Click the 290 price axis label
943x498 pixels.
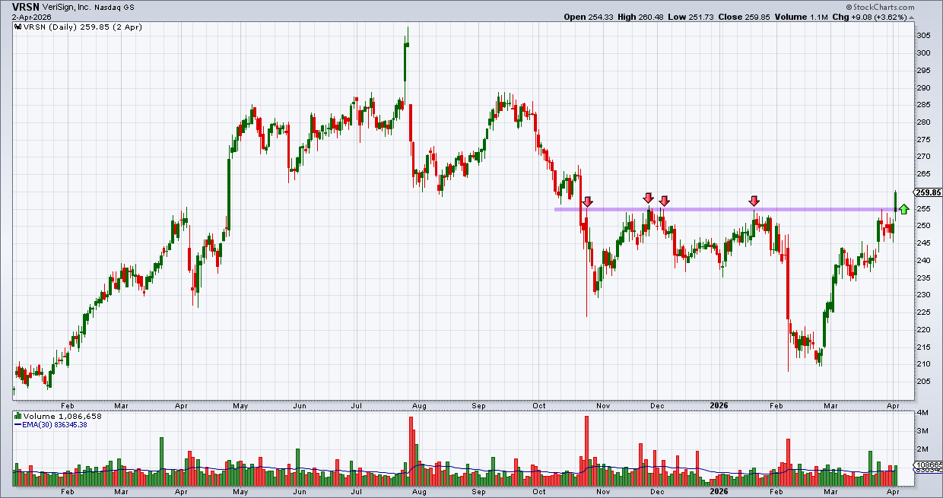pos(923,87)
